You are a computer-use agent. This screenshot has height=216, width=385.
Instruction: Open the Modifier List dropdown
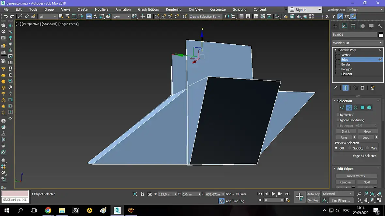point(357,43)
